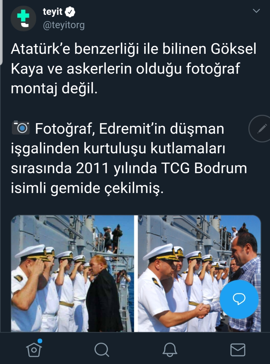Tap the camera emoji in tweet text
The image size is (270, 364).
pyautogui.click(x=21, y=128)
